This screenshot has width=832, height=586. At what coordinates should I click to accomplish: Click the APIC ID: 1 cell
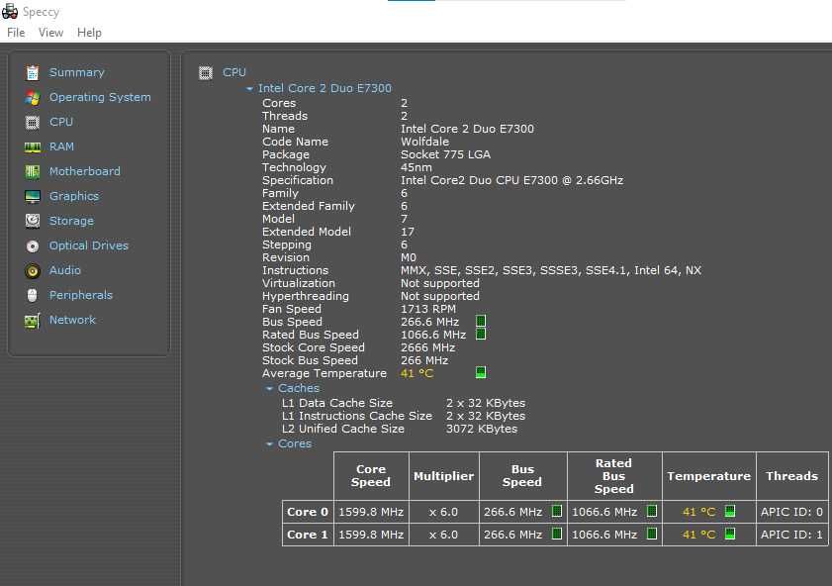[x=792, y=535]
